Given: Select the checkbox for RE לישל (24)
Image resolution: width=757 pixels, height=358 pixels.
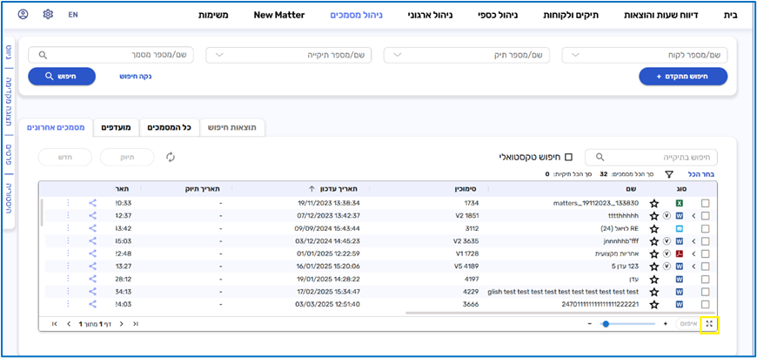Looking at the screenshot, I should pyautogui.click(x=706, y=228).
